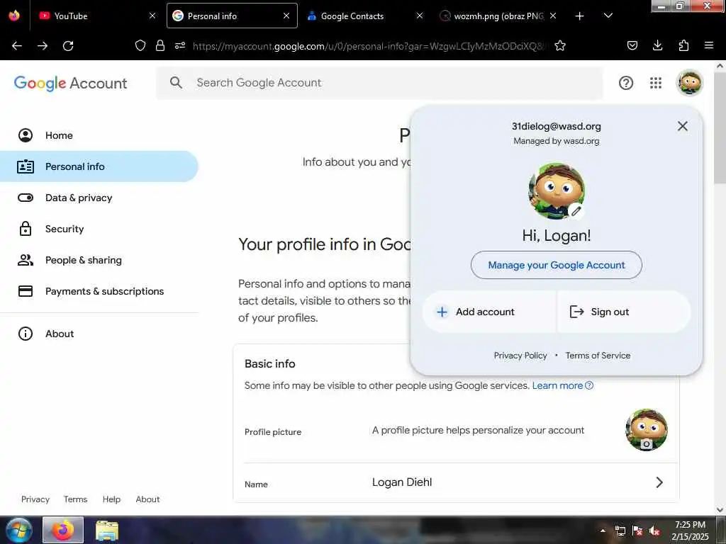This screenshot has height=544, width=726.
Task: Open Windows Explorer from the taskbar
Action: (107, 530)
